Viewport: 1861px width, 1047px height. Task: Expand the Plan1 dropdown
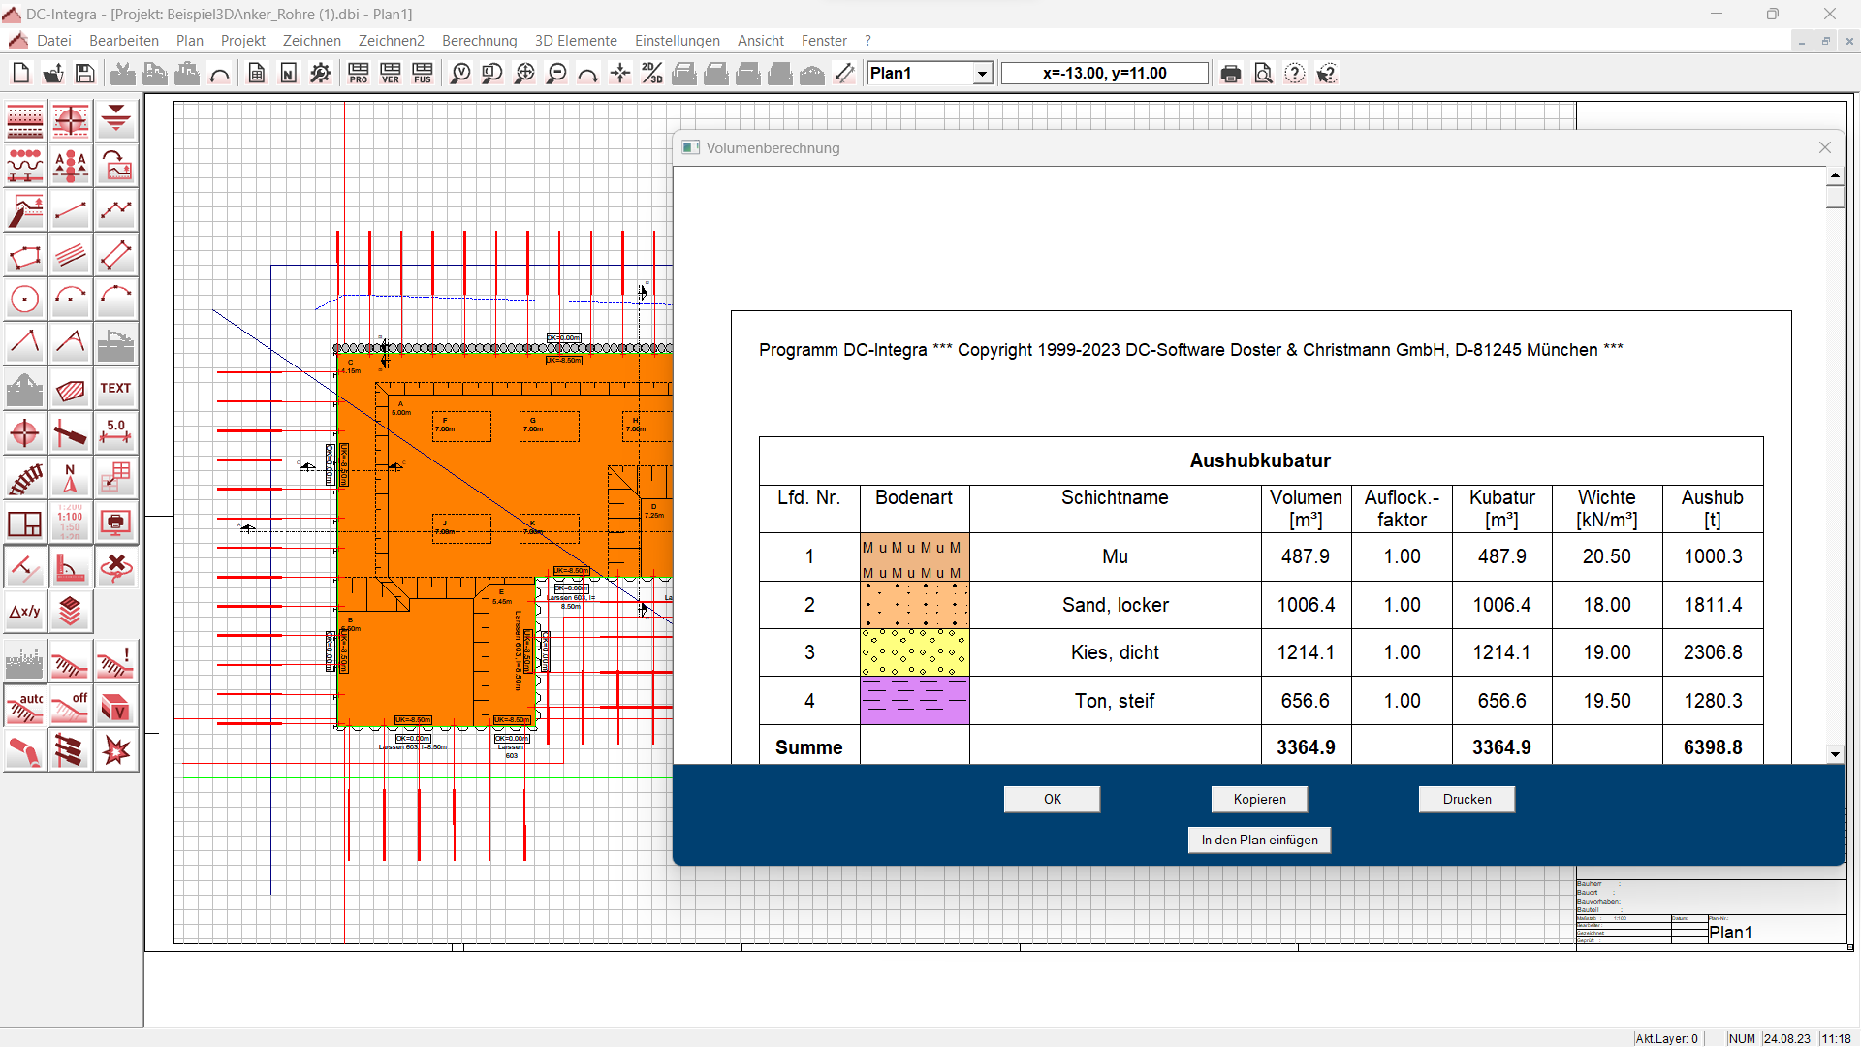click(x=982, y=74)
